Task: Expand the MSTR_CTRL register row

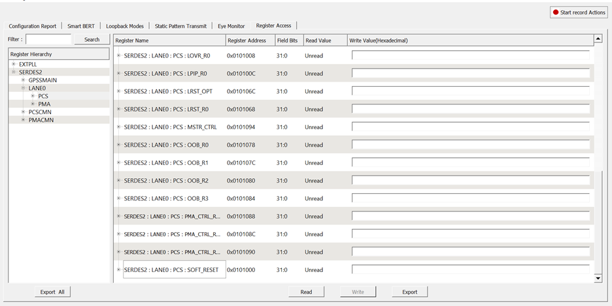Action: pyautogui.click(x=118, y=127)
